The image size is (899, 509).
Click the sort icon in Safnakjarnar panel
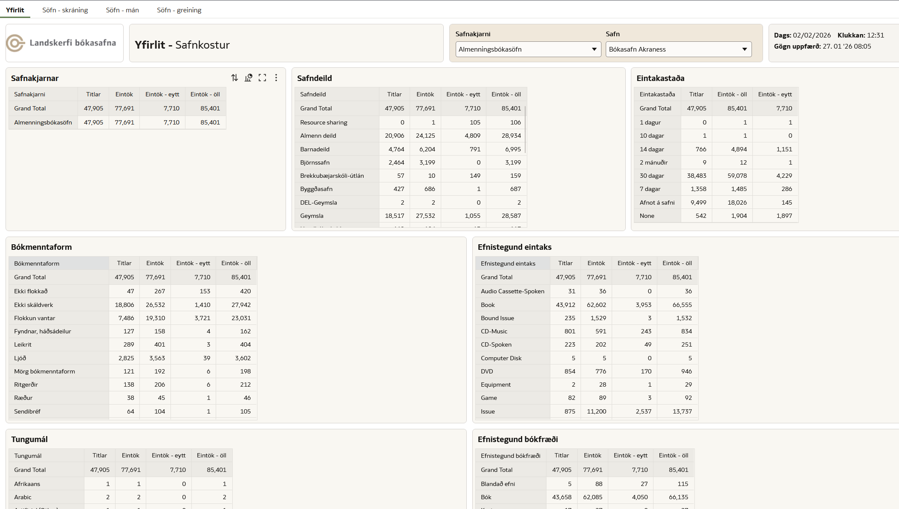point(234,78)
